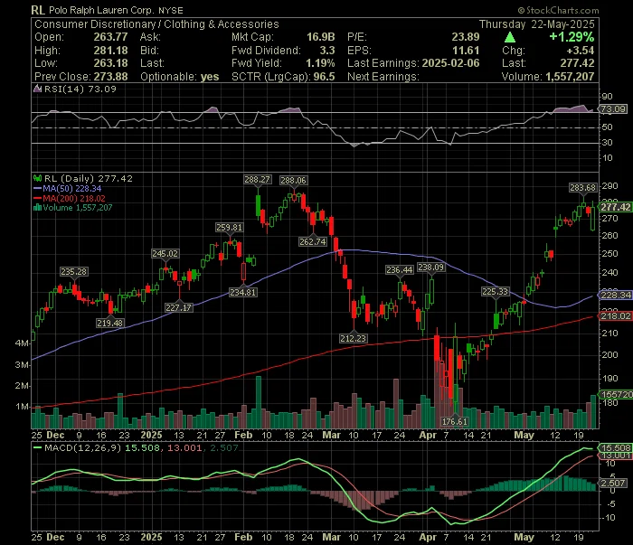Click the 234.81 price label
Image resolution: width=633 pixels, height=545 pixels.
coord(242,293)
